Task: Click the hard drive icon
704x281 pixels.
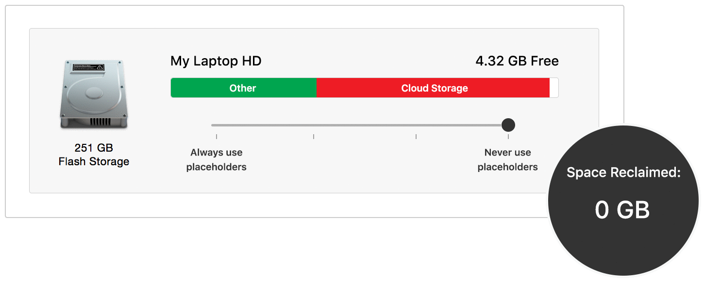Action: [94, 94]
